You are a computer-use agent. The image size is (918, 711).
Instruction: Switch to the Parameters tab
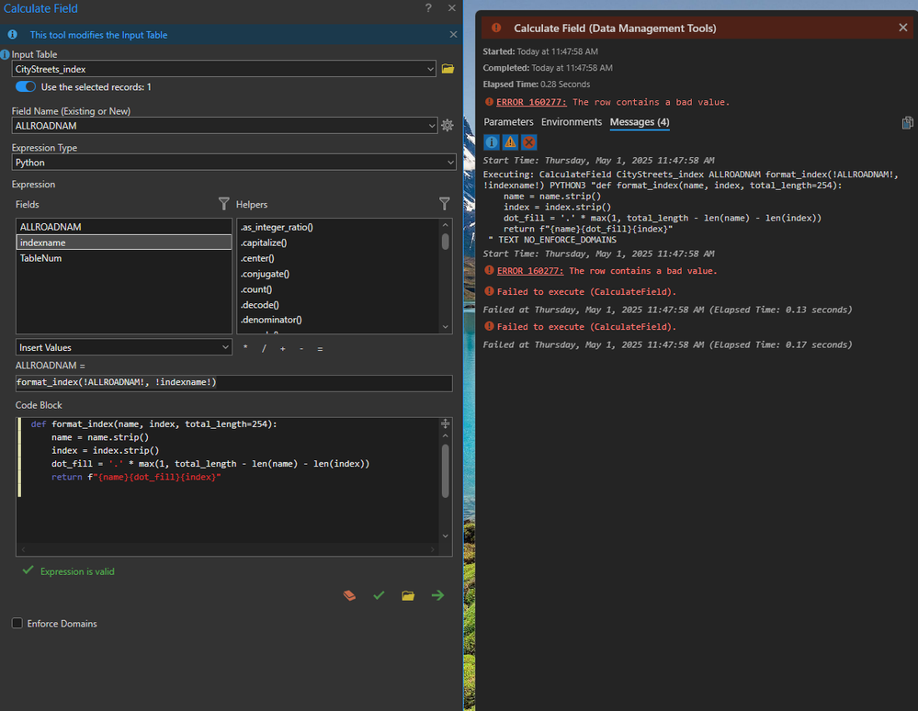[x=508, y=122]
